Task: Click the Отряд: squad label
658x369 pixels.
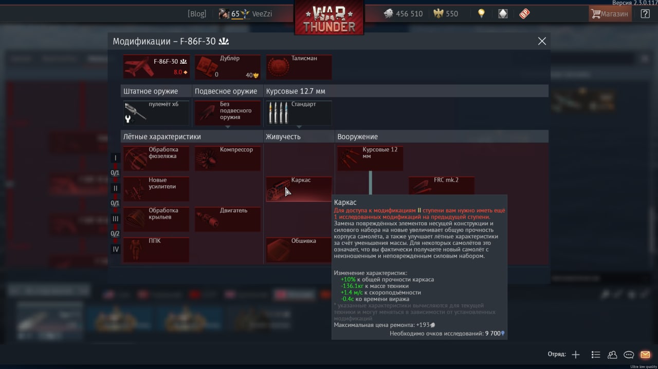Action: [557, 355]
